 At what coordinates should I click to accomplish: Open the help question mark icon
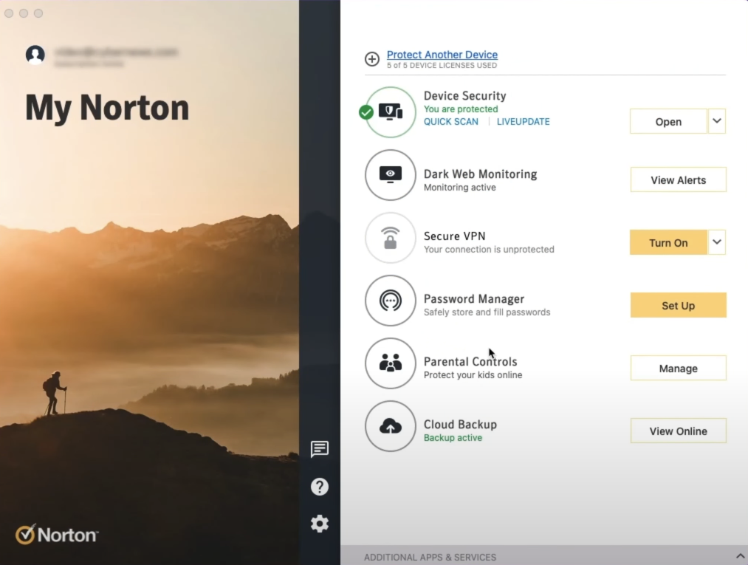tap(320, 487)
